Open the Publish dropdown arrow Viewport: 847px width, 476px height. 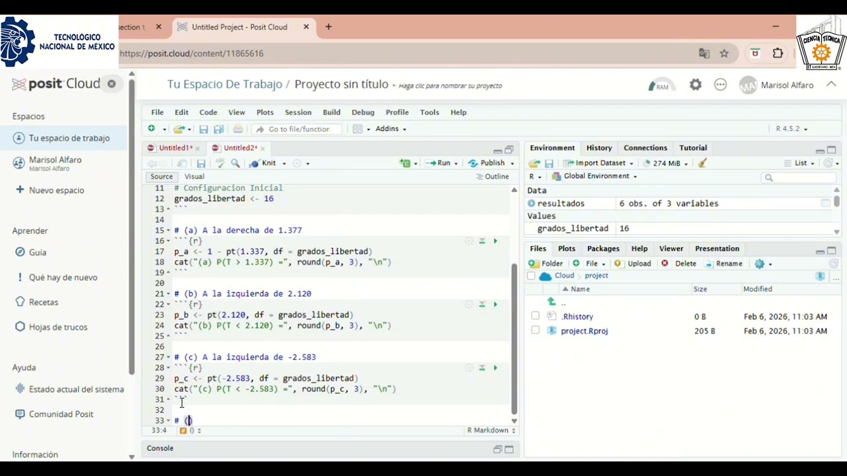(512, 163)
